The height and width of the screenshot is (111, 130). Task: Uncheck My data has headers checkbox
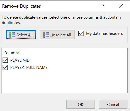81,33
